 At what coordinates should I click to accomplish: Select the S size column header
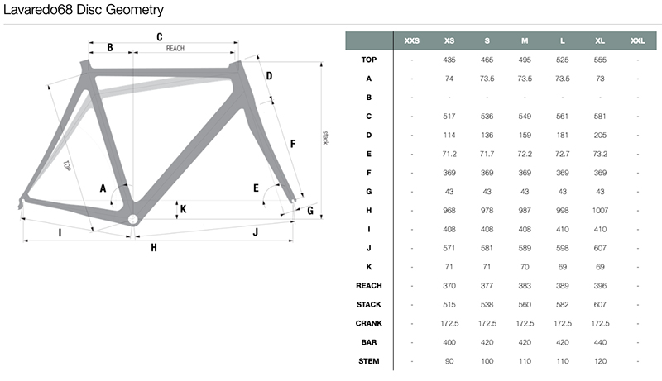pos(487,40)
